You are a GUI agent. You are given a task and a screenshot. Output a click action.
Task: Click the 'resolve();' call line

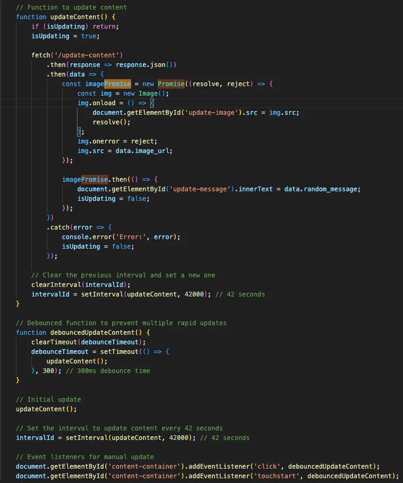(111, 122)
